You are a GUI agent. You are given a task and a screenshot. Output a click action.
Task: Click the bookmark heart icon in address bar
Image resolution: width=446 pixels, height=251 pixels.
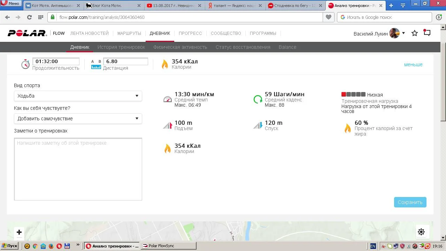point(328,17)
